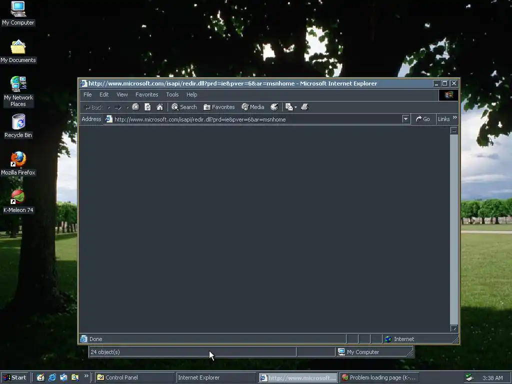512x384 pixels.
Task: Click the vertical scrollbar track in IE
Action: pyautogui.click(x=454, y=229)
